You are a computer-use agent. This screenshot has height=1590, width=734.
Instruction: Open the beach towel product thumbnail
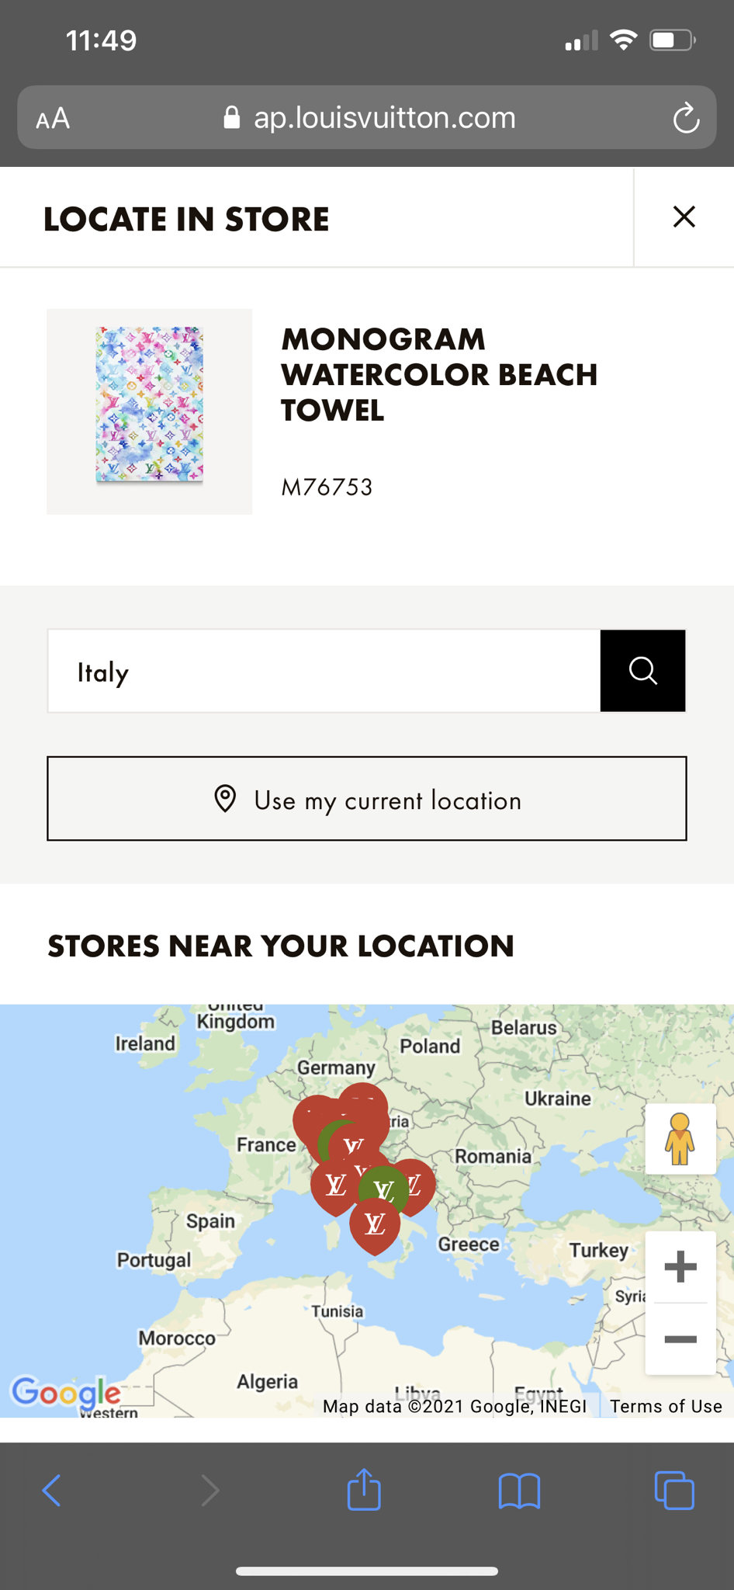tap(150, 411)
